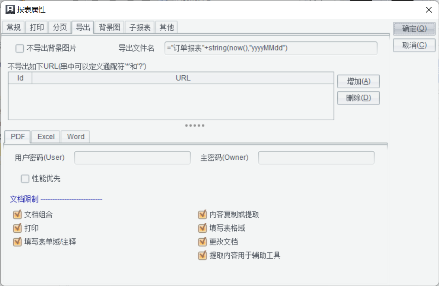
Task: Click the Id column header
Action: click(20, 78)
